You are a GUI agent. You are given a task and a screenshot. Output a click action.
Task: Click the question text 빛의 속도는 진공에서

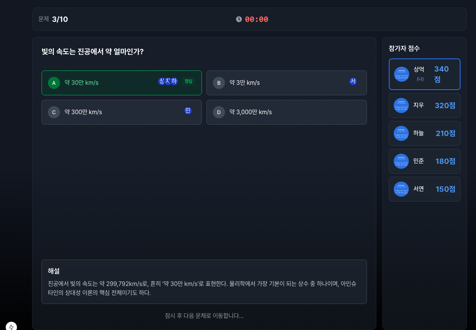92,52
